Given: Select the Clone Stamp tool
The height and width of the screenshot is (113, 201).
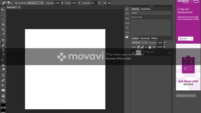Looking at the screenshot, I should point(3,50).
